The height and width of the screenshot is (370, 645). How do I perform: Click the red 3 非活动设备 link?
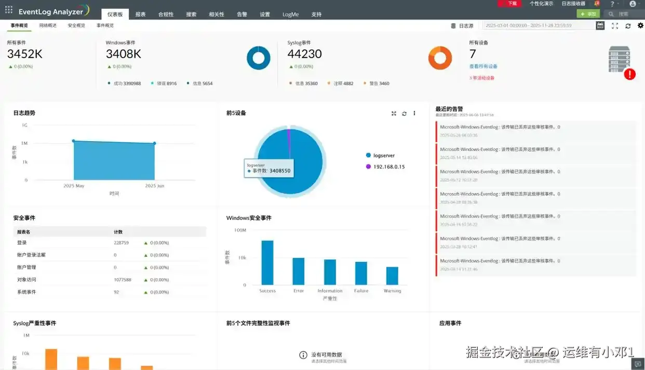pyautogui.click(x=482, y=78)
